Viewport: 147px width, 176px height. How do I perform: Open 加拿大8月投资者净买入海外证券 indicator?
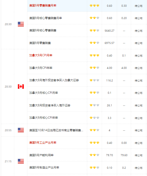tap(50, 105)
